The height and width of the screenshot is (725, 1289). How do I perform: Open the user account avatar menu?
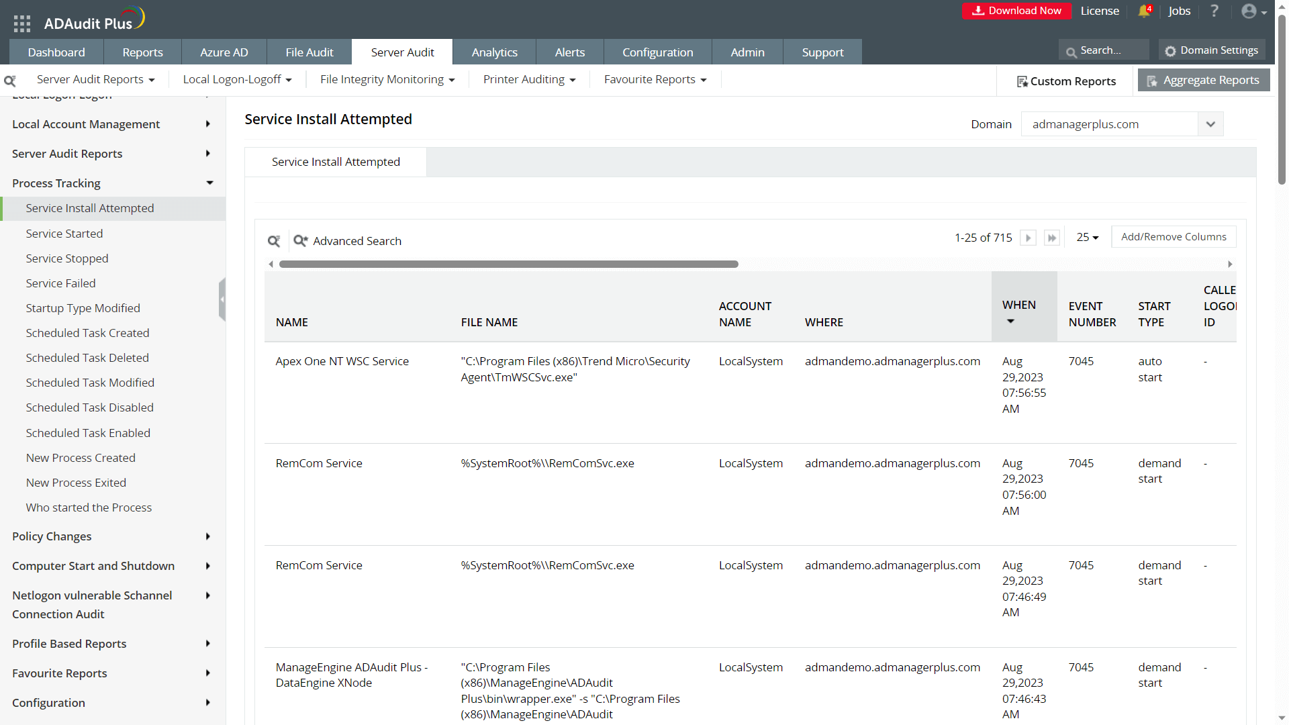(x=1253, y=11)
